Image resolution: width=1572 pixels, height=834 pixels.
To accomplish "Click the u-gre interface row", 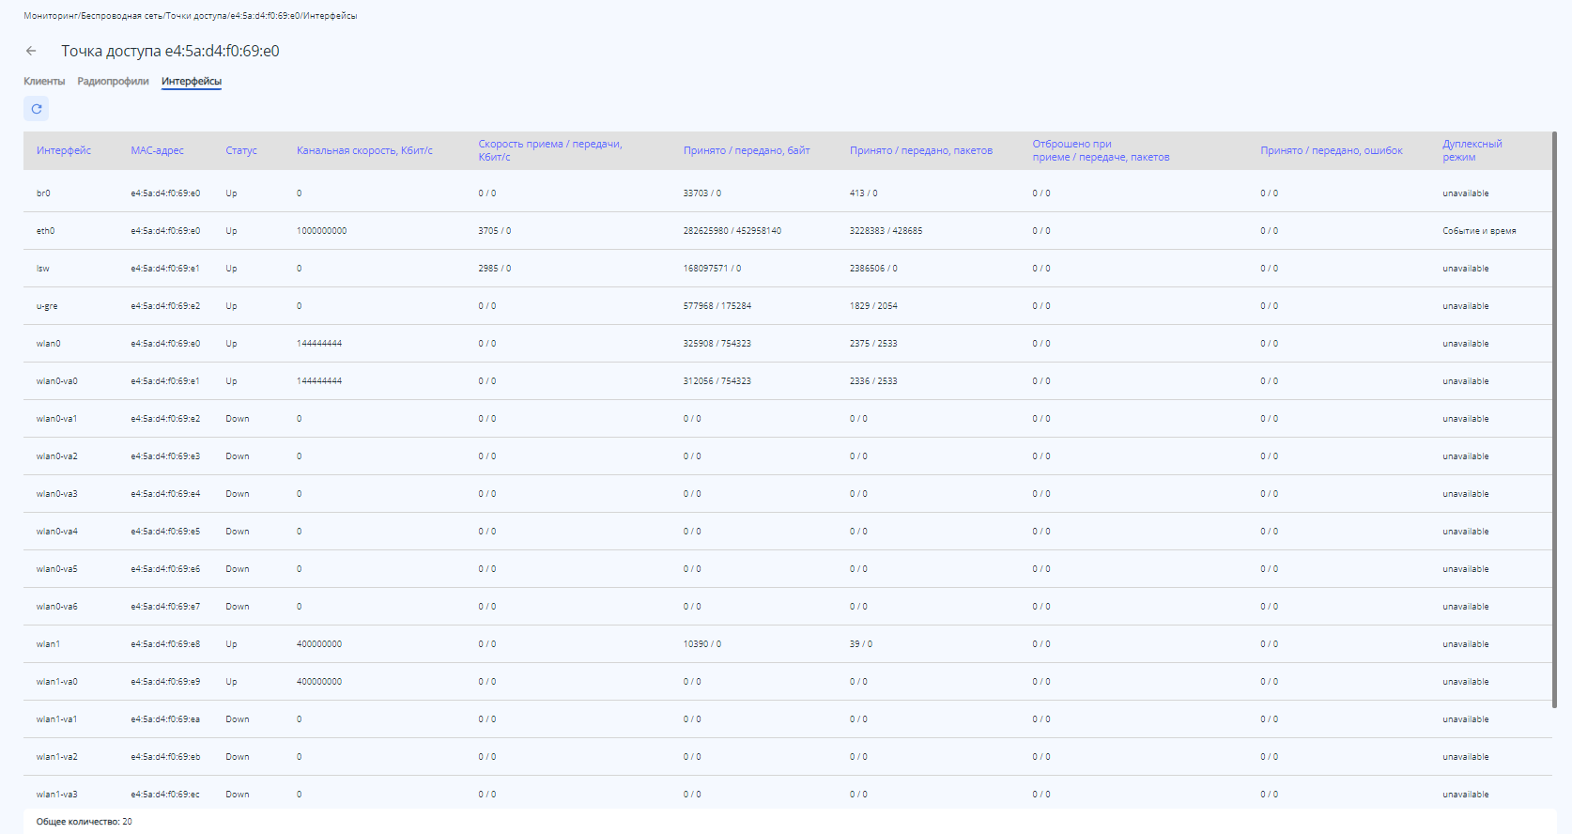I will pos(47,306).
